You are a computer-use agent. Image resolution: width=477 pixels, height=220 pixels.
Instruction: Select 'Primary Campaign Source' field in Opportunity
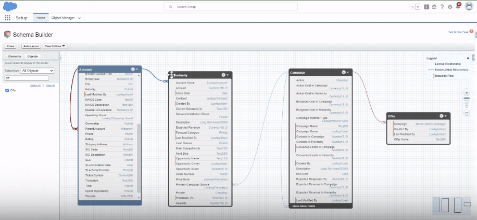click(202, 186)
